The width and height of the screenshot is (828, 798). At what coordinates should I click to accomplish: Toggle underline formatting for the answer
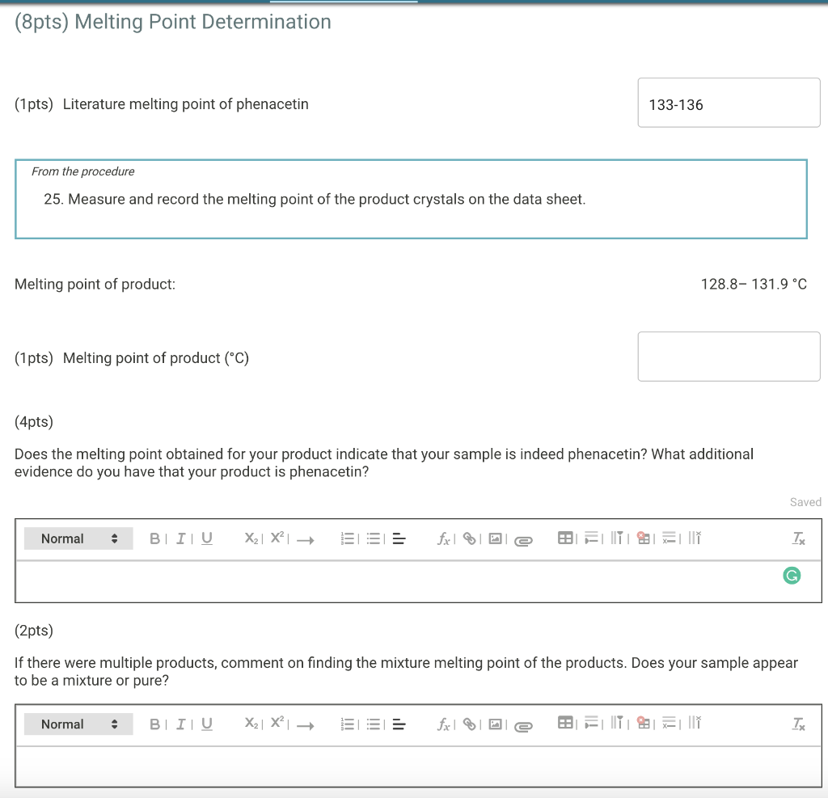coord(206,538)
